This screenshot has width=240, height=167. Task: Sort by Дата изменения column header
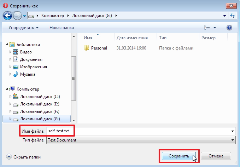(x=132, y=38)
